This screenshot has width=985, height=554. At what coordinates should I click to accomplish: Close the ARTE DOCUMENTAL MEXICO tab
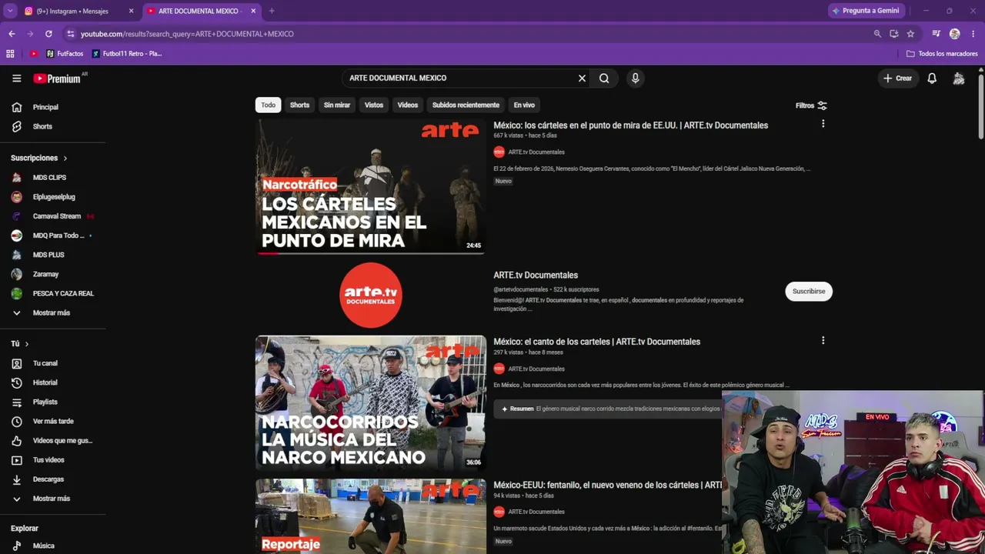click(x=253, y=11)
